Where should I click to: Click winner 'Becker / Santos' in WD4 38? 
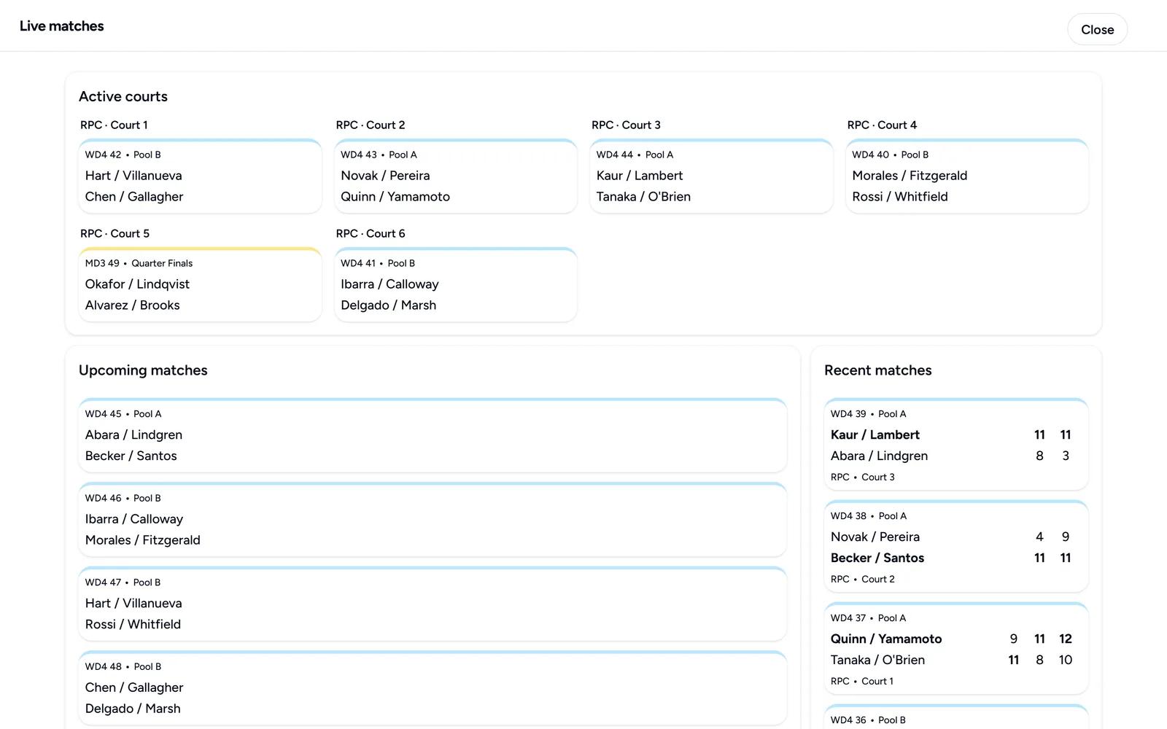pos(877,558)
